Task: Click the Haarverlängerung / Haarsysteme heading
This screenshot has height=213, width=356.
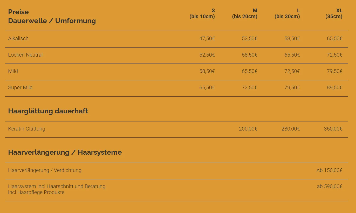Action: tap(65, 152)
